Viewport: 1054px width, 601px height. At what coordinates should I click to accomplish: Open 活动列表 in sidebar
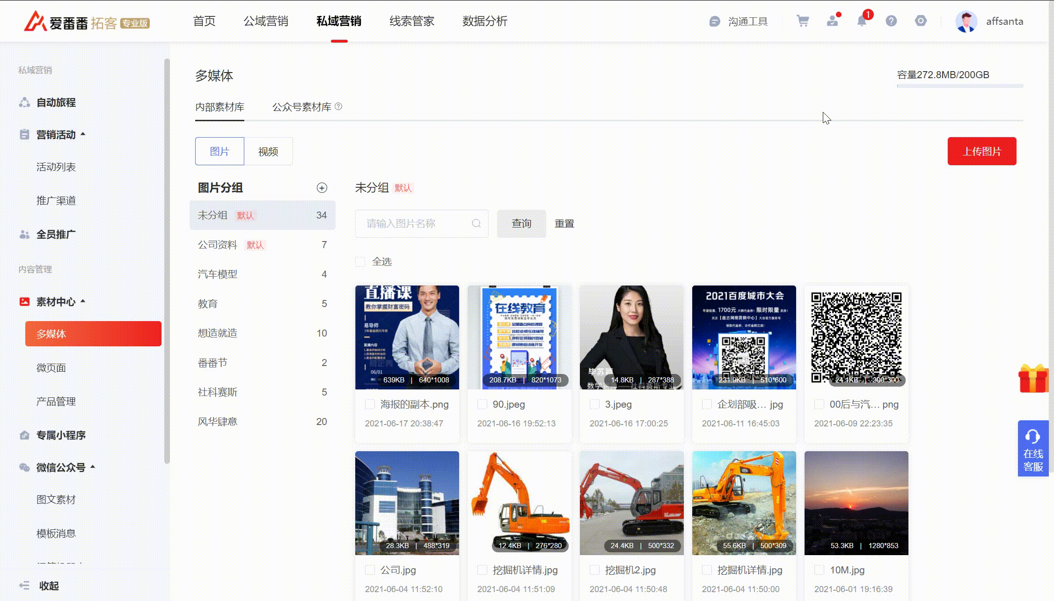[x=56, y=167]
